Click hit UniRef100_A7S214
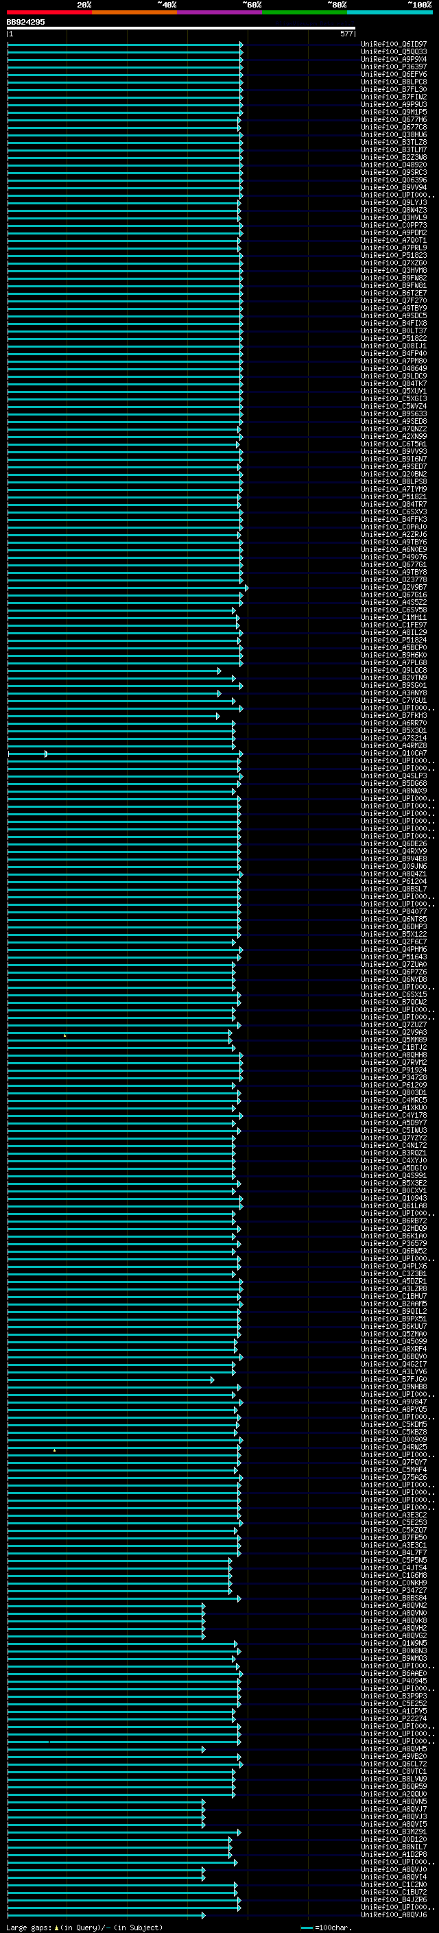This screenshot has height=1933, width=439. [394, 739]
